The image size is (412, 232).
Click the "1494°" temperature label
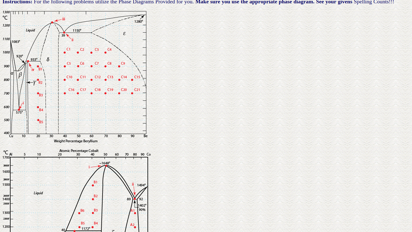tap(141, 185)
